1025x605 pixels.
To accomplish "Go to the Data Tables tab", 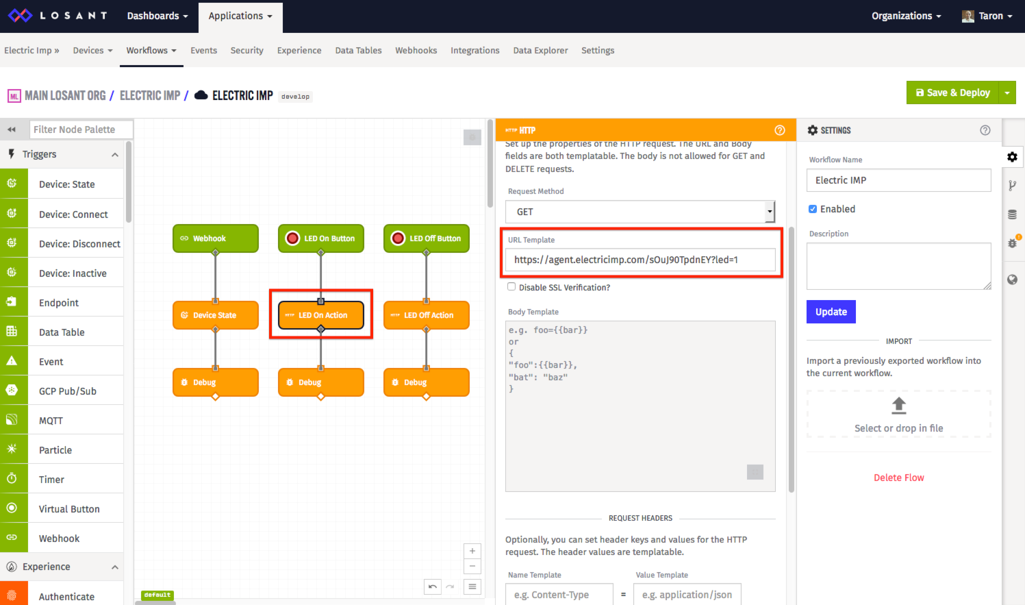I will [359, 50].
